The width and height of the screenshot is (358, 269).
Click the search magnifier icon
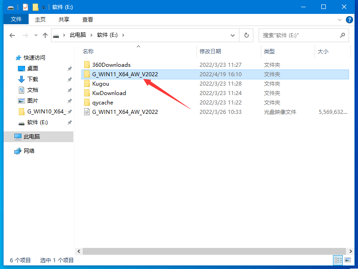pyautogui.click(x=342, y=35)
